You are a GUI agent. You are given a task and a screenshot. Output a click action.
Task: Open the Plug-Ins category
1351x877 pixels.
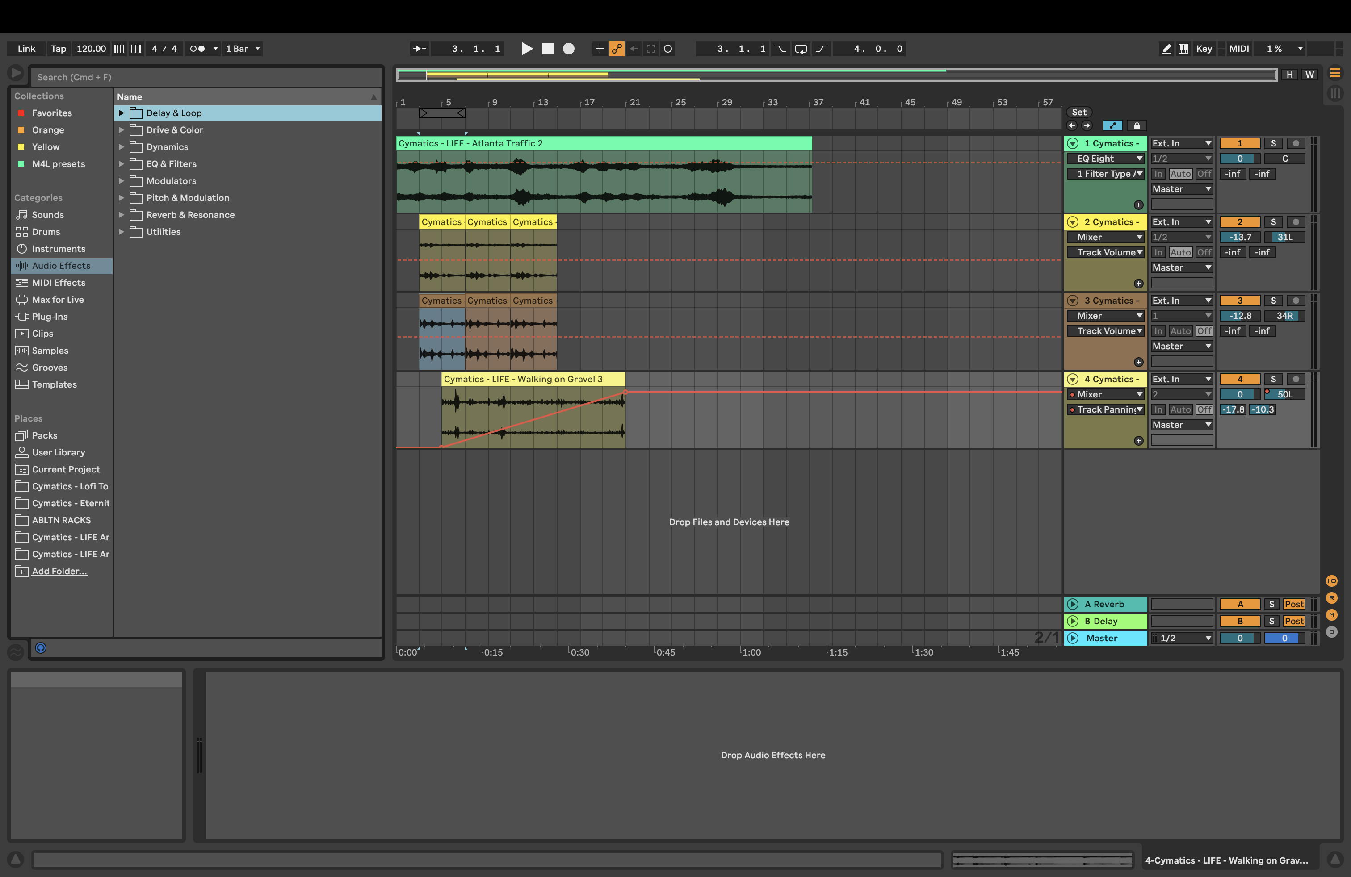click(x=50, y=317)
